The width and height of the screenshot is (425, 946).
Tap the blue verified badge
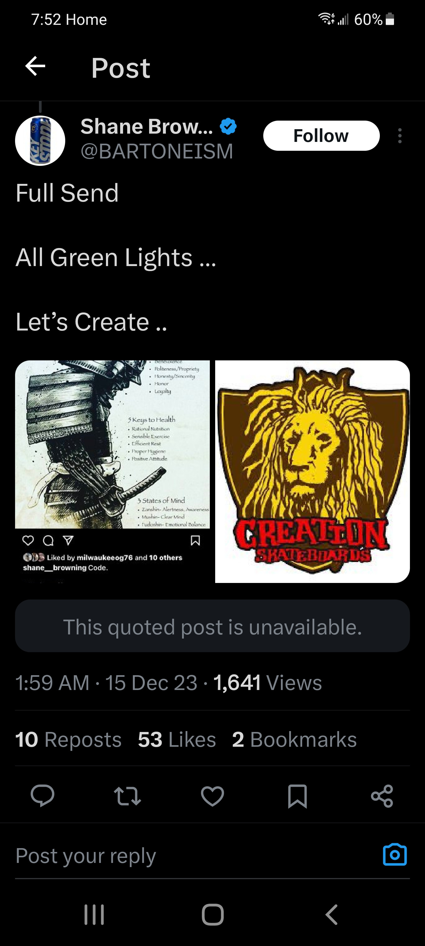point(228,126)
